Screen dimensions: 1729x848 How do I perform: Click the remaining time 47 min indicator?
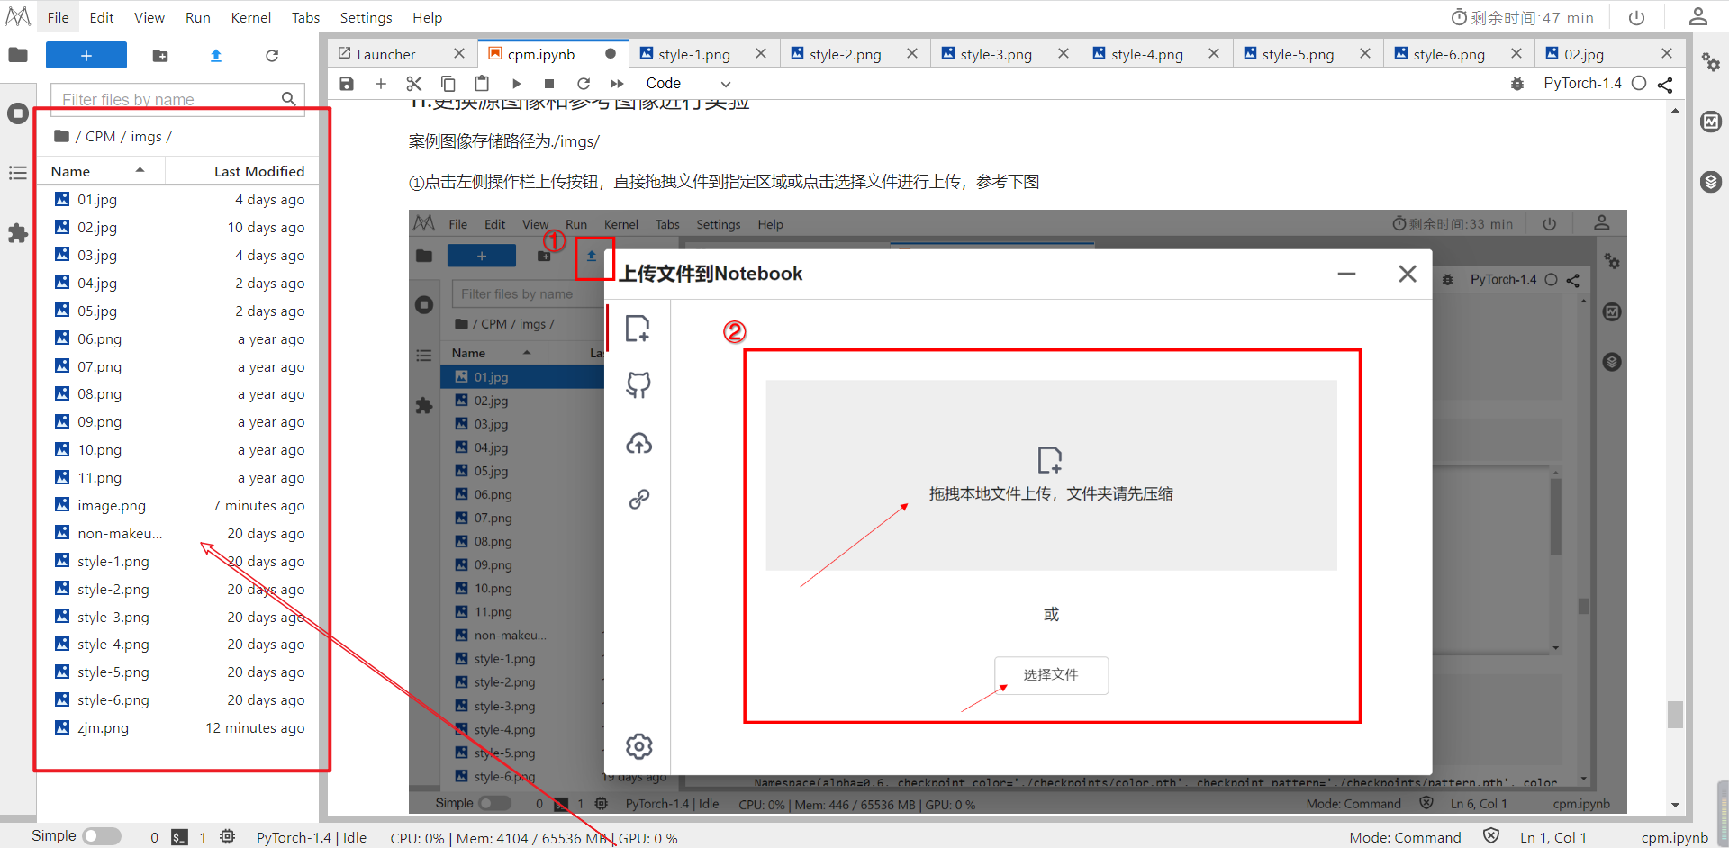[x=1522, y=17]
